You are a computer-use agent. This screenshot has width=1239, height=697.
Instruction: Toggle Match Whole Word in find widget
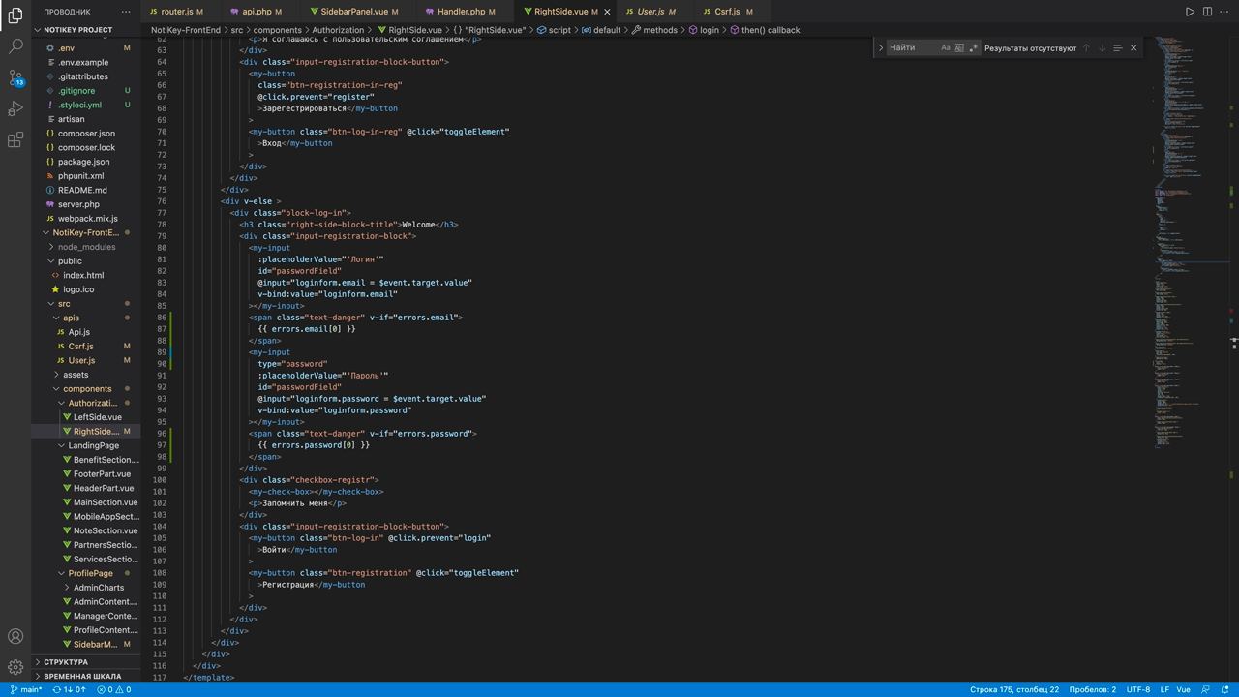click(x=959, y=47)
